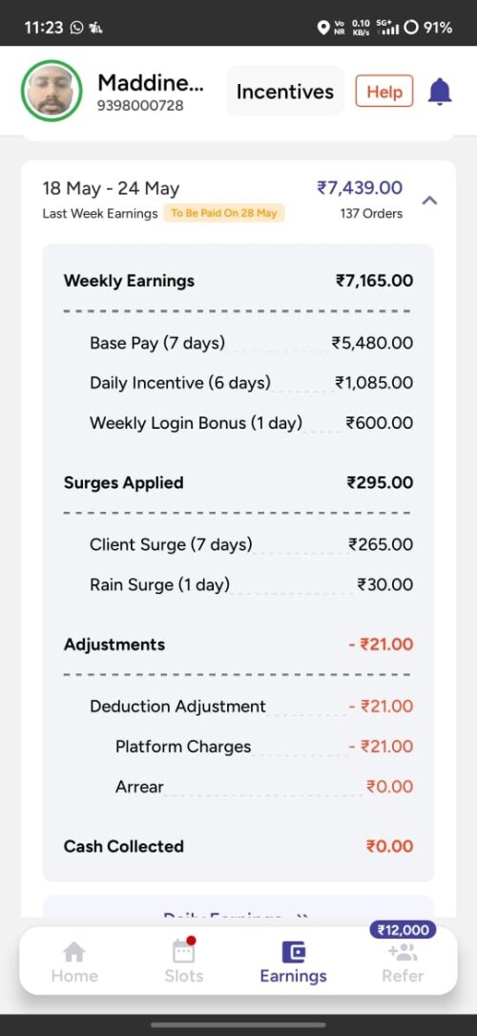The width and height of the screenshot is (477, 1036).
Task: Collapse the 18 May - 24 May earnings card
Action: point(429,200)
